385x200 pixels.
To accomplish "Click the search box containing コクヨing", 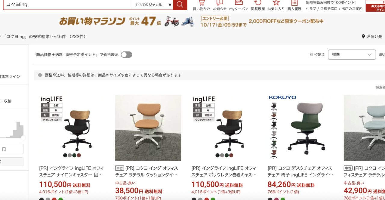I will [67, 5].
